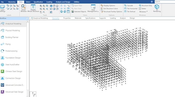Spin structure clockwise with the circular arrow
Screen dimensions: 175x97
click(x=65, y=12)
